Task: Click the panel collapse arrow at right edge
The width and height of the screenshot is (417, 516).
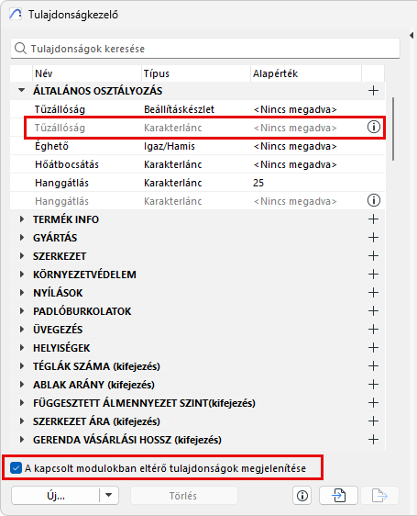Action: tap(412, 35)
